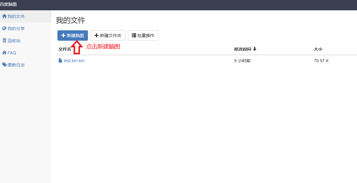
Task: Create a new folder with 新建文件夹
Action: [x=108, y=36]
